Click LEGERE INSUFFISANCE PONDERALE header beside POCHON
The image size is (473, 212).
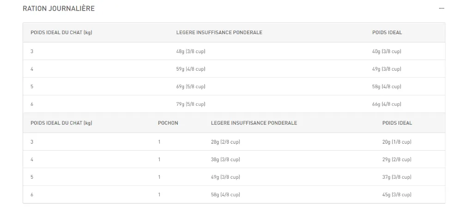tap(254, 123)
